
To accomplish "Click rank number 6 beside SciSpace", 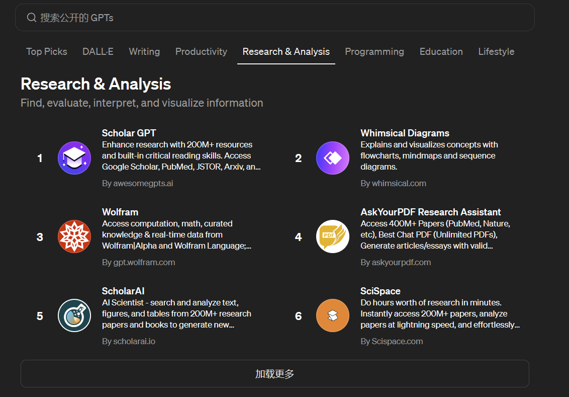I will [x=298, y=316].
